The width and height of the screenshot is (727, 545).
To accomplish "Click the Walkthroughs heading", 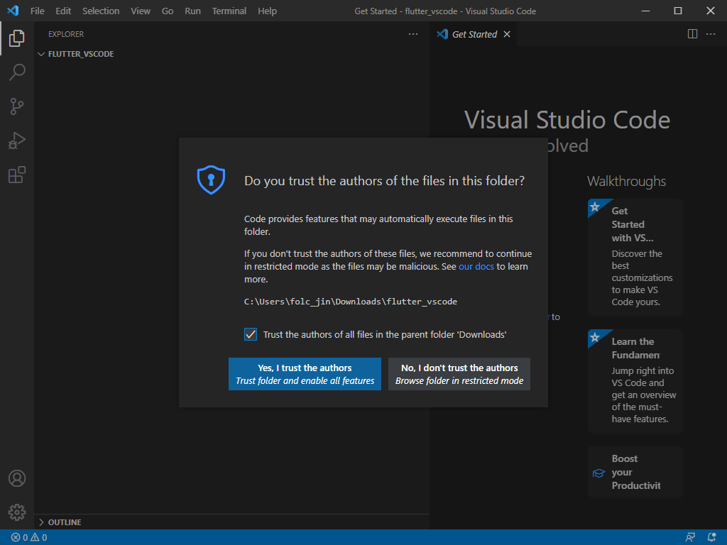I will click(x=626, y=181).
